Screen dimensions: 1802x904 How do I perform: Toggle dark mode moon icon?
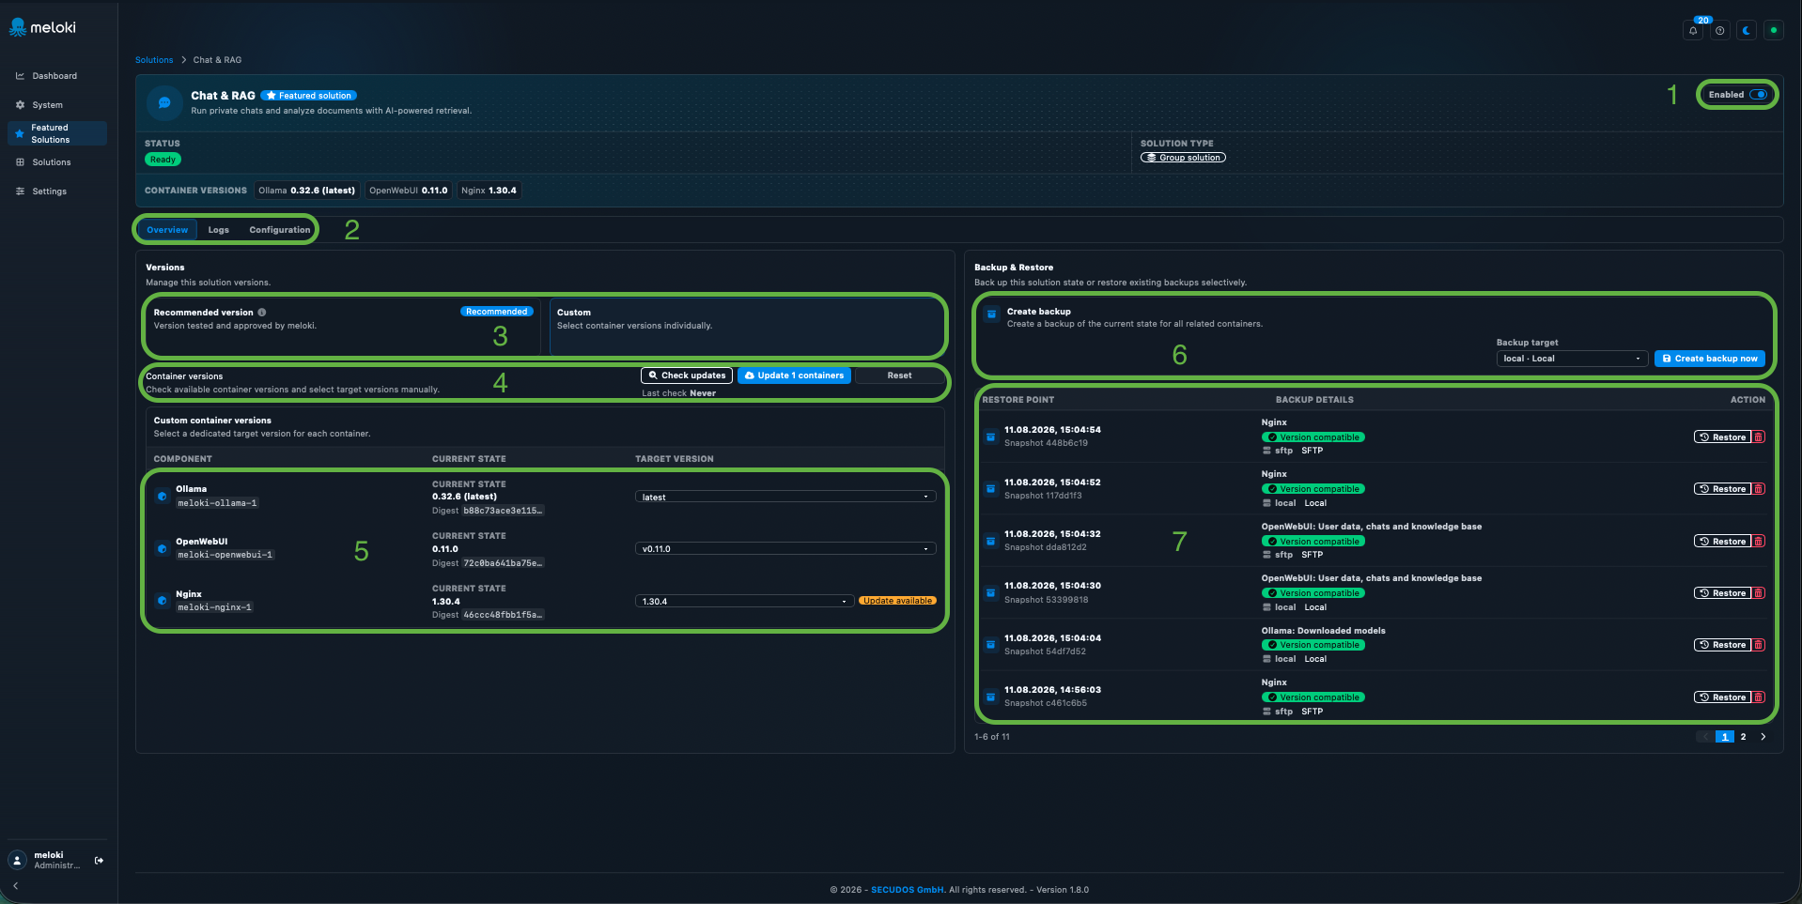point(1747,30)
